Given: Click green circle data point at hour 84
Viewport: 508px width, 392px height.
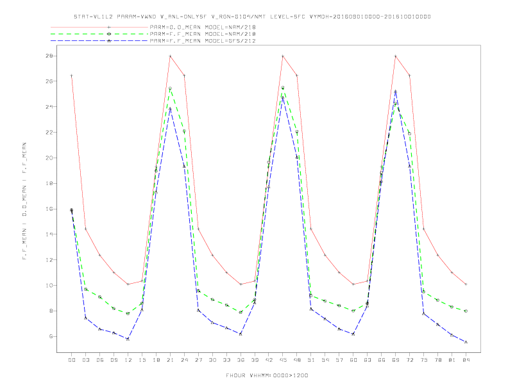Looking at the screenshot, I should click(466, 311).
